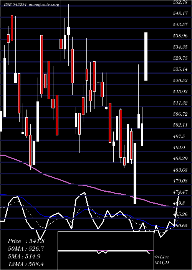Click the 492.9 price axis label
This screenshot has height=270, width=192.
[x=179, y=148]
